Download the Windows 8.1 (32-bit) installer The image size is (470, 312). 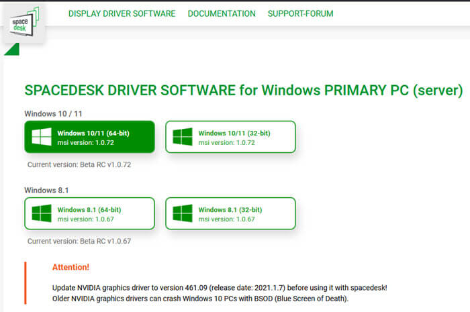coord(230,213)
